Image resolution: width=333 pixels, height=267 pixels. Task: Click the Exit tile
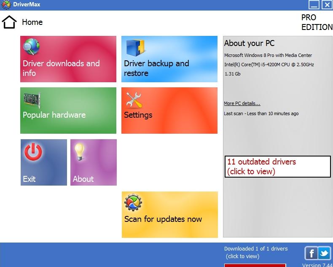[x=44, y=162]
